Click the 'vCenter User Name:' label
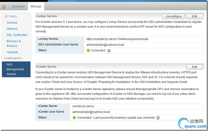 tap(51, 112)
